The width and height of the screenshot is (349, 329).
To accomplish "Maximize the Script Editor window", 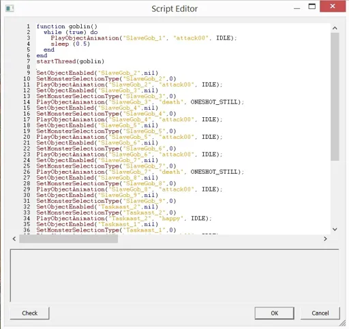I will (x=312, y=7).
